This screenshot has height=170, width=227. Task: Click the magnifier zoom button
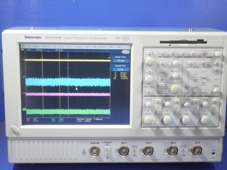point(162,78)
